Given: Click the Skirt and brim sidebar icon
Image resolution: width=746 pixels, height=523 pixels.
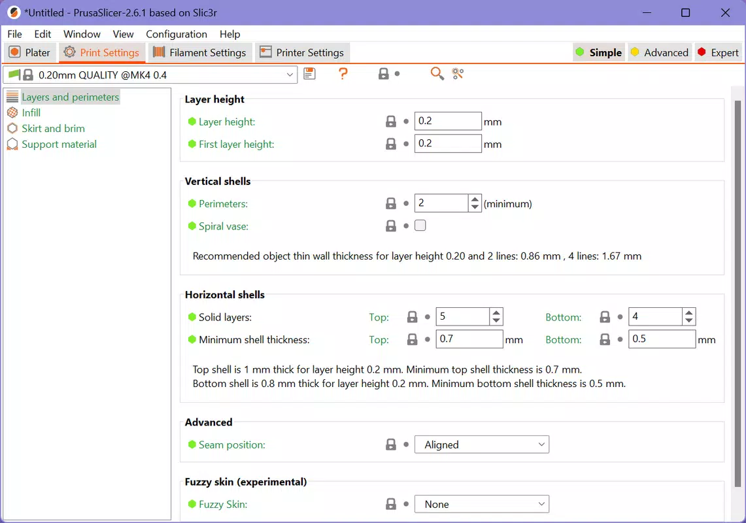Looking at the screenshot, I should [x=12, y=129].
